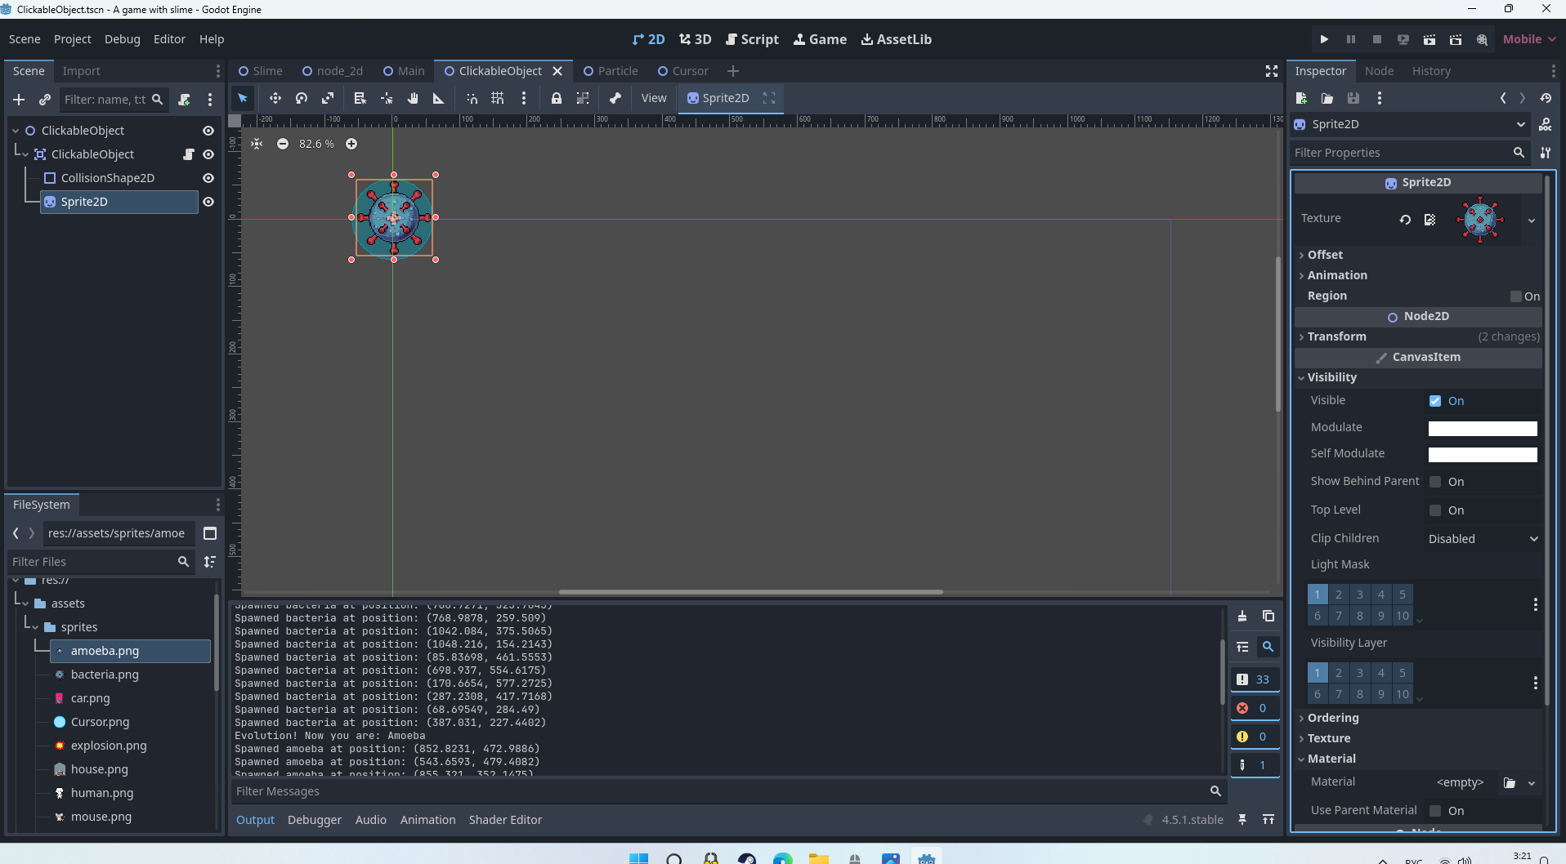Zoom out the 2D viewport
1566x864 pixels.
coord(283,144)
